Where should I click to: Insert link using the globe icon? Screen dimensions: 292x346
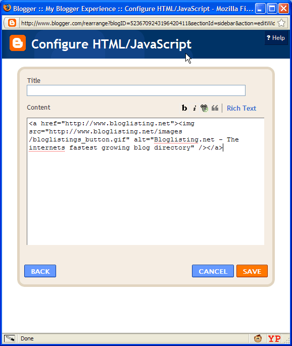(x=205, y=108)
